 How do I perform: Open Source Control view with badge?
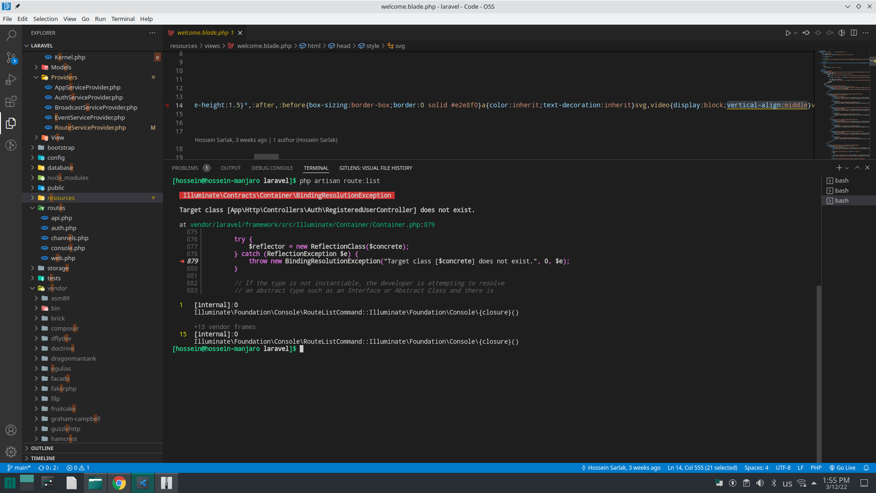tap(11, 58)
